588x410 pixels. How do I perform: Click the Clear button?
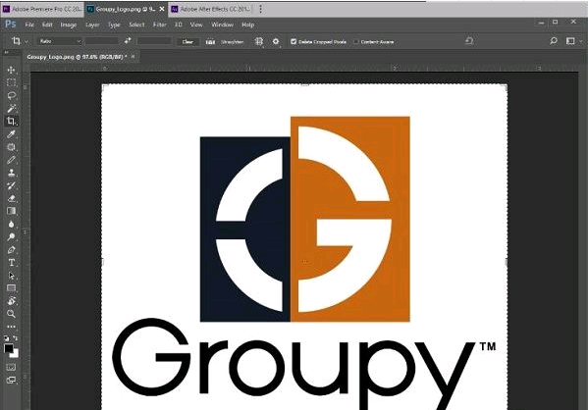[187, 41]
